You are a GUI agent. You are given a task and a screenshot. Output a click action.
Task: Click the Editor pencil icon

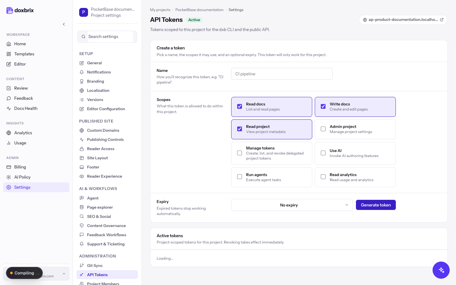click(9, 64)
